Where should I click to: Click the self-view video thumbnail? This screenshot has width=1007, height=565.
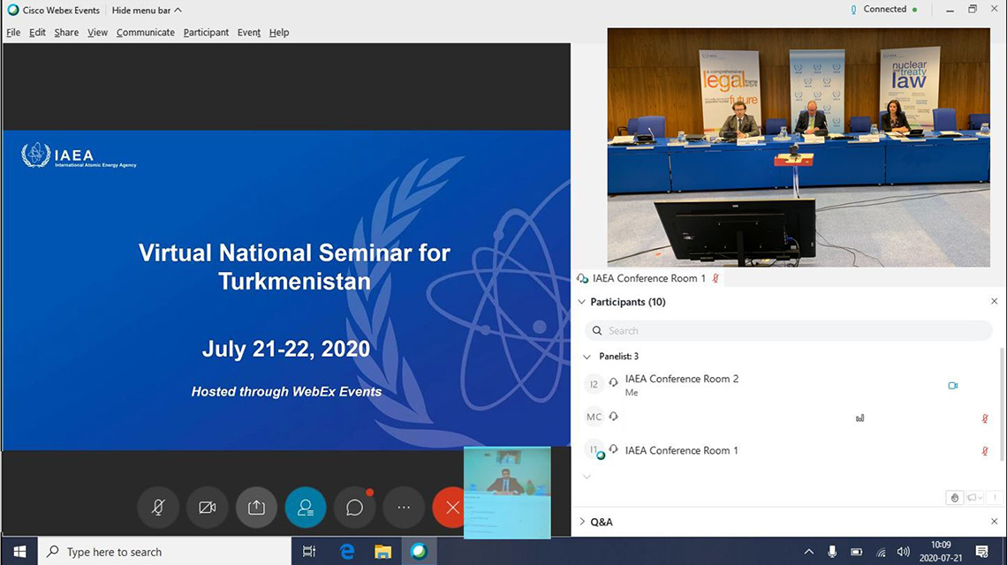[x=507, y=492]
